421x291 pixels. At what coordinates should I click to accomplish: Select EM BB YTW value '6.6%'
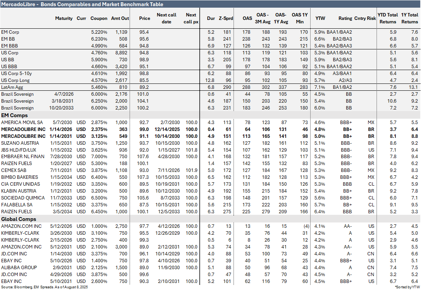click(320, 39)
